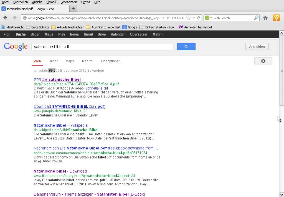Open the Meistbesucht bookmarks folder

(x=12, y=27)
